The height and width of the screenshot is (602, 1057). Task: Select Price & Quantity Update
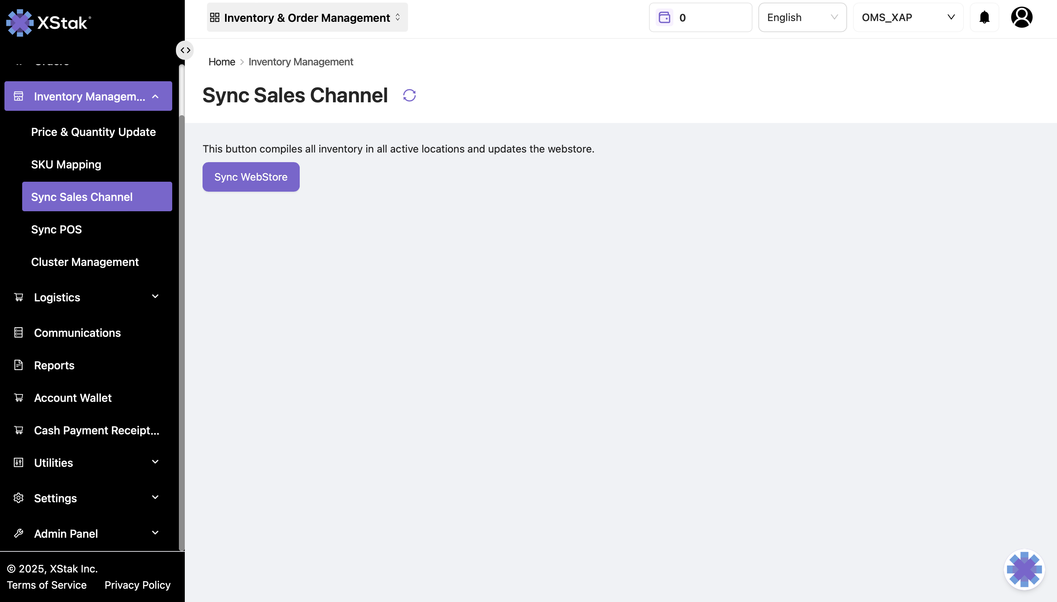pyautogui.click(x=93, y=132)
